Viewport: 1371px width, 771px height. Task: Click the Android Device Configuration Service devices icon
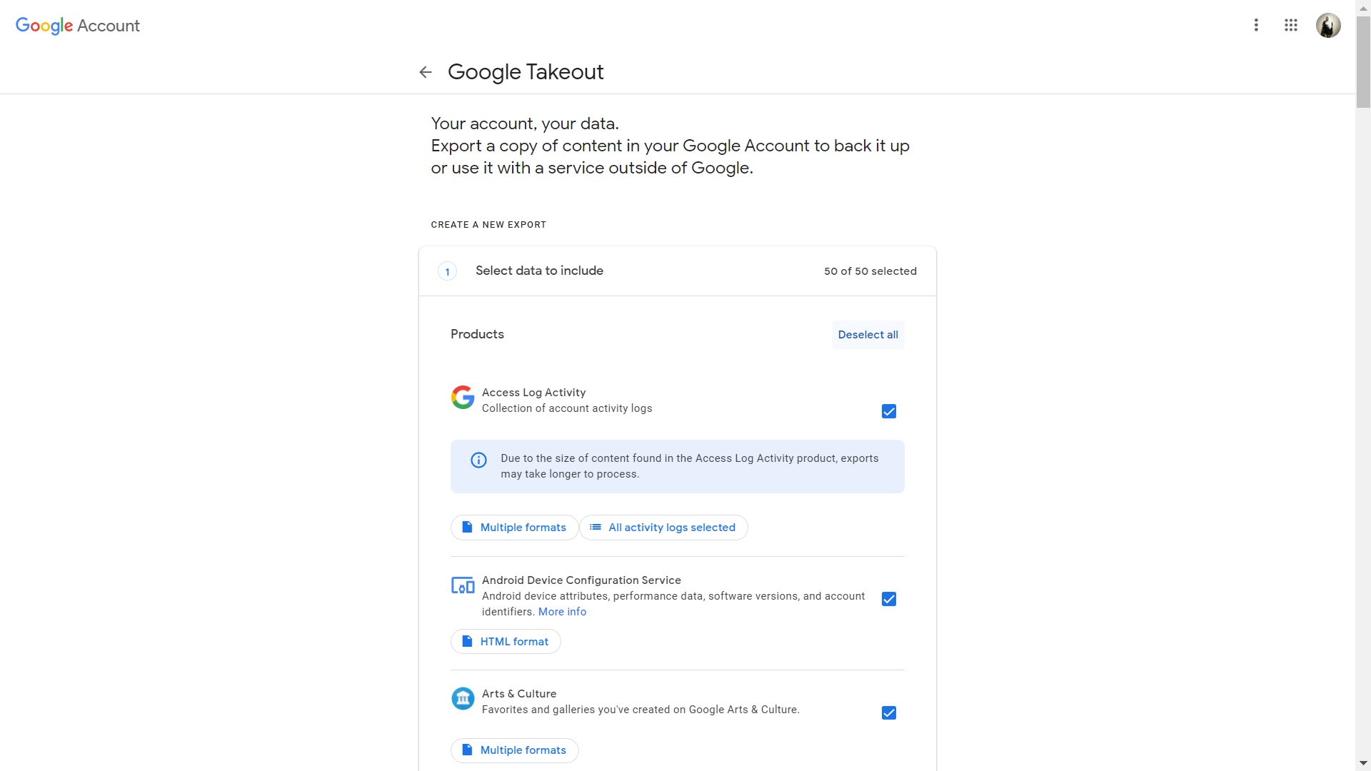[x=463, y=586]
